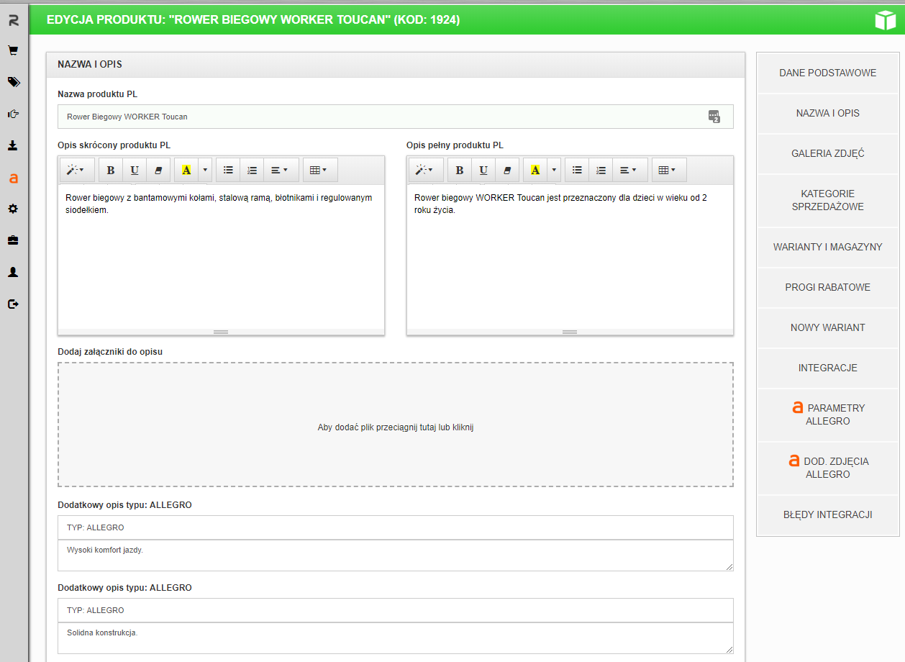This screenshot has height=662, width=905.
Task: Open BŁĘDY INTEGRACJI panel button
Action: coord(827,514)
